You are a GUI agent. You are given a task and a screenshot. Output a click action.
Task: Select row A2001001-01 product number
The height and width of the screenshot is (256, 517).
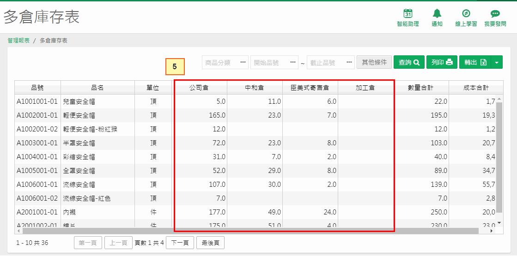[37, 212]
